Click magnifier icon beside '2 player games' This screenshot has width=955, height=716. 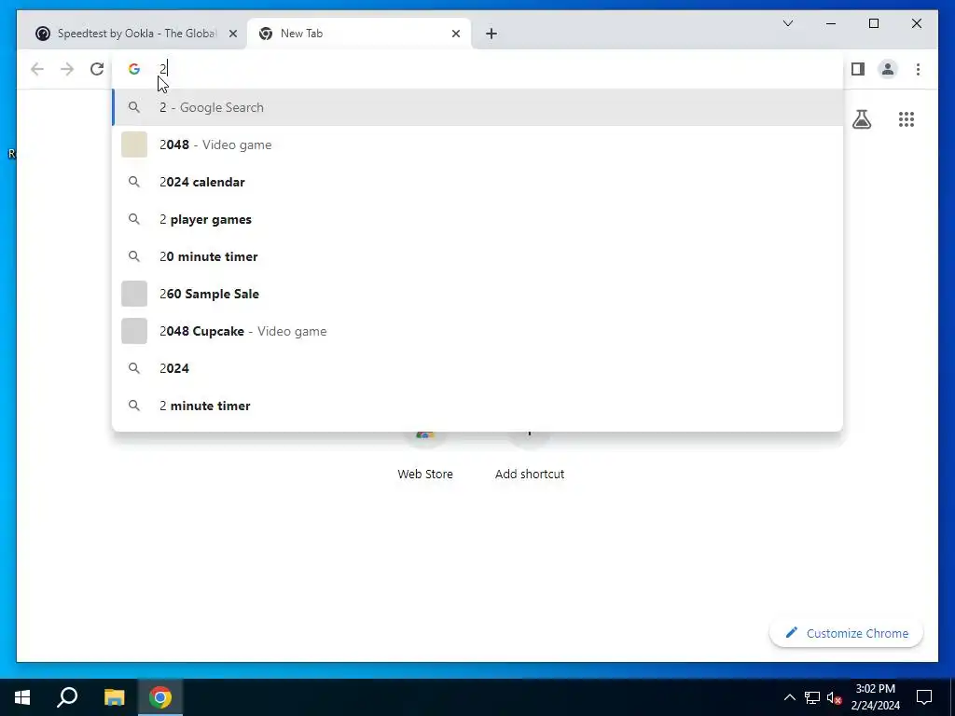(134, 219)
